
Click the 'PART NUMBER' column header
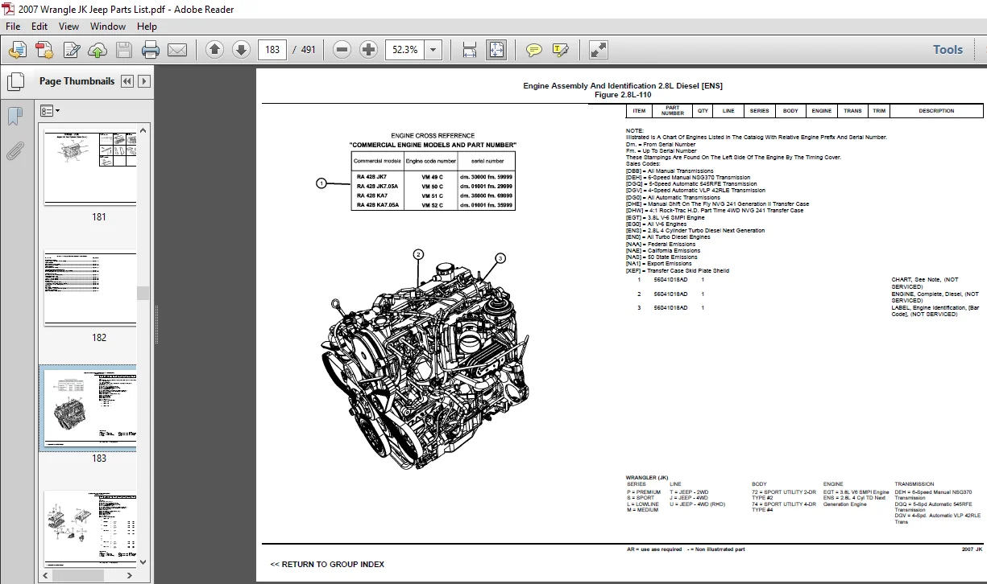click(x=673, y=111)
